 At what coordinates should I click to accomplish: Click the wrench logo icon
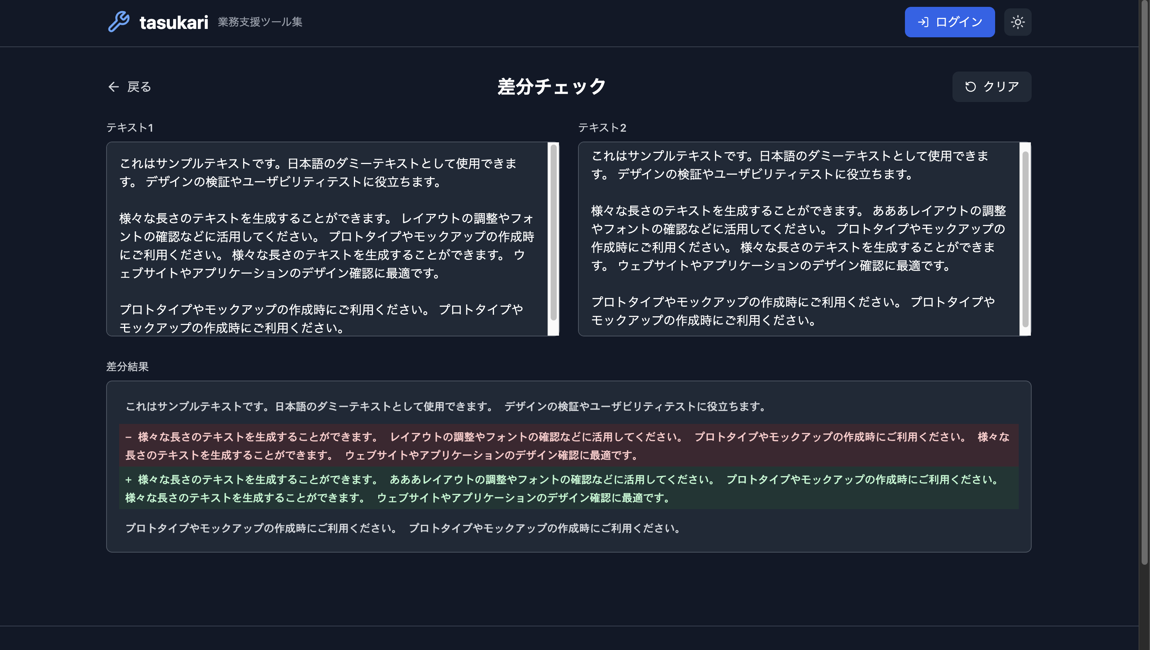pos(119,22)
